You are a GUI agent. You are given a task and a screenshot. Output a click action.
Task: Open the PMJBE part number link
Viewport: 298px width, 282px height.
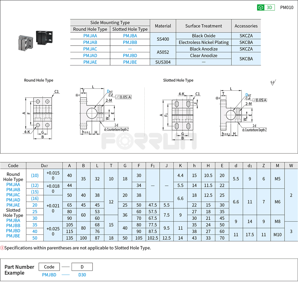(x=130, y=62)
